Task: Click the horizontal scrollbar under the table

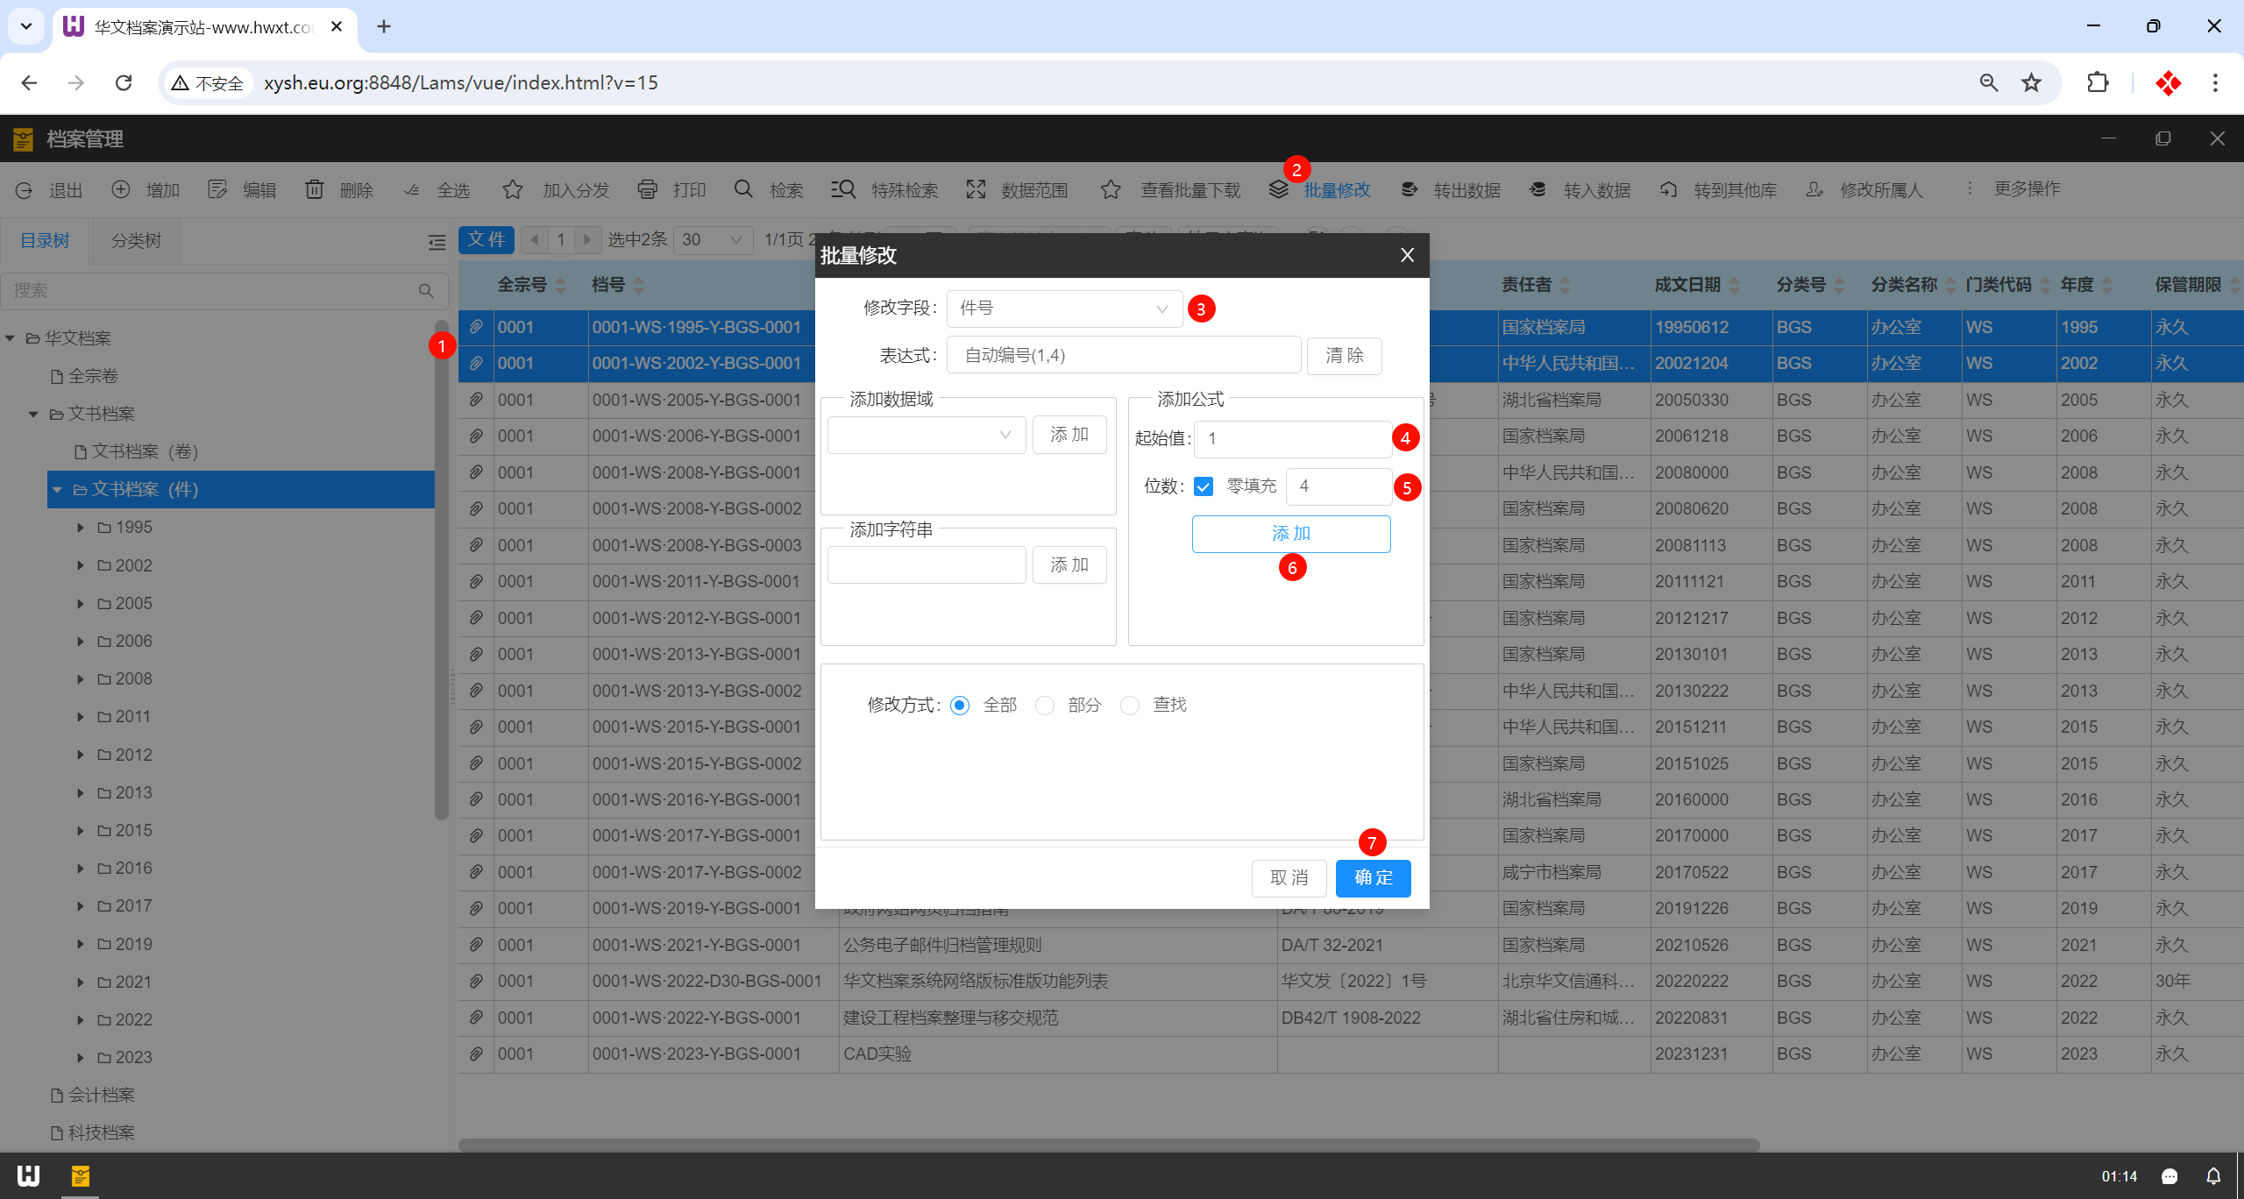Action: pos(1108,1145)
